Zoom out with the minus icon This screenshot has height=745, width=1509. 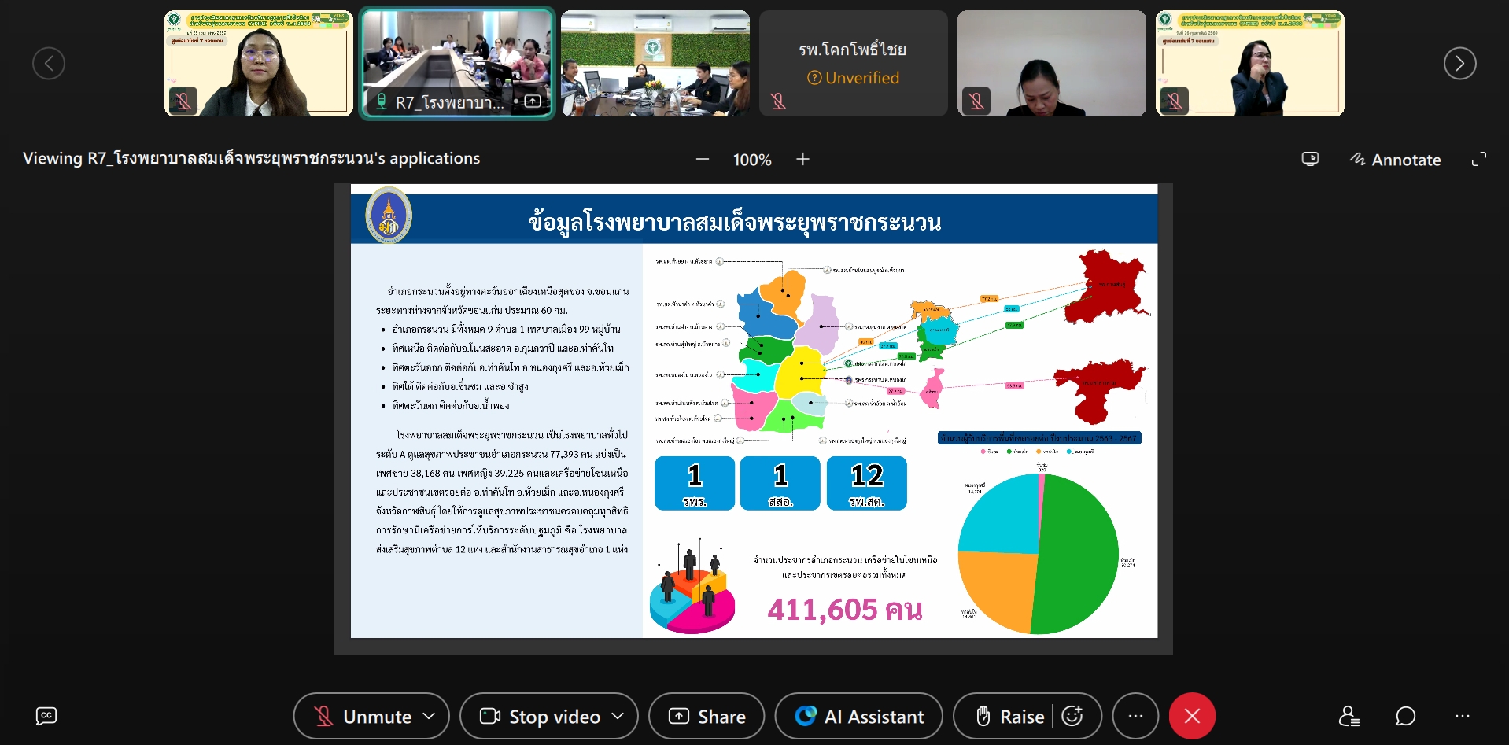click(x=703, y=160)
